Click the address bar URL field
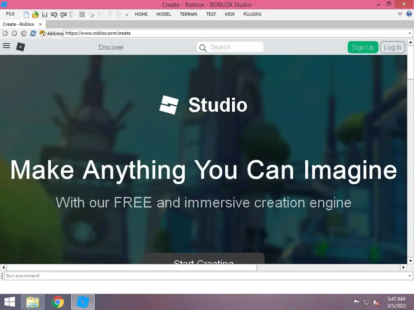The width and height of the screenshot is (414, 310). click(x=236, y=33)
